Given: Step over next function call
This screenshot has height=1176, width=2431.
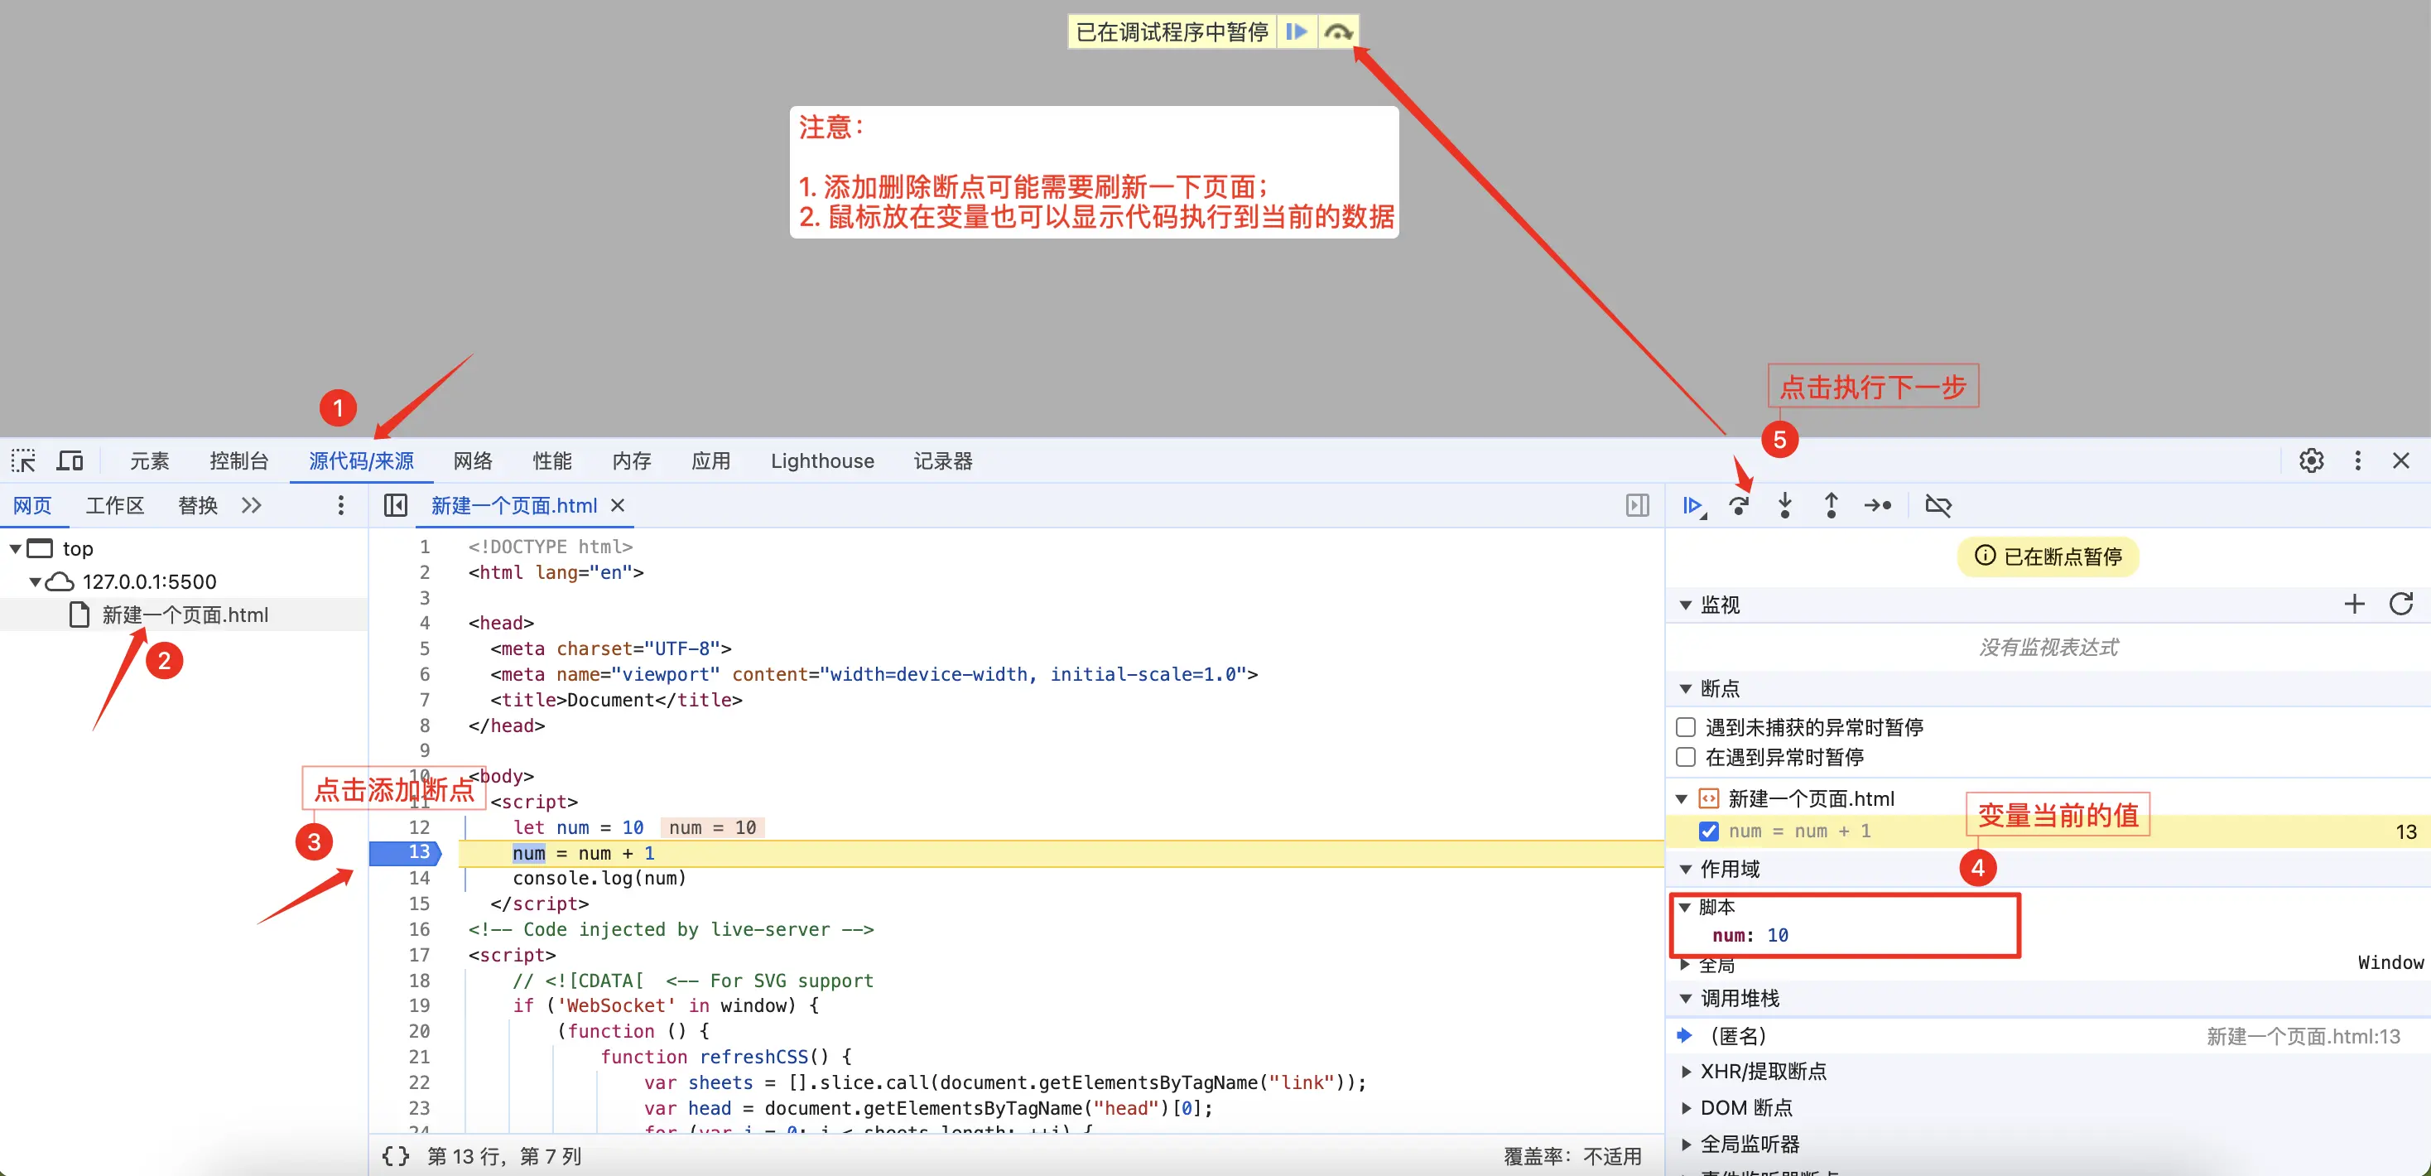Looking at the screenshot, I should (x=1740, y=506).
